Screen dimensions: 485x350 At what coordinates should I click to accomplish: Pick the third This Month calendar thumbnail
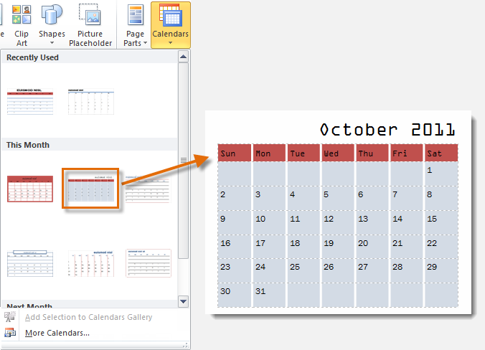coord(149,189)
